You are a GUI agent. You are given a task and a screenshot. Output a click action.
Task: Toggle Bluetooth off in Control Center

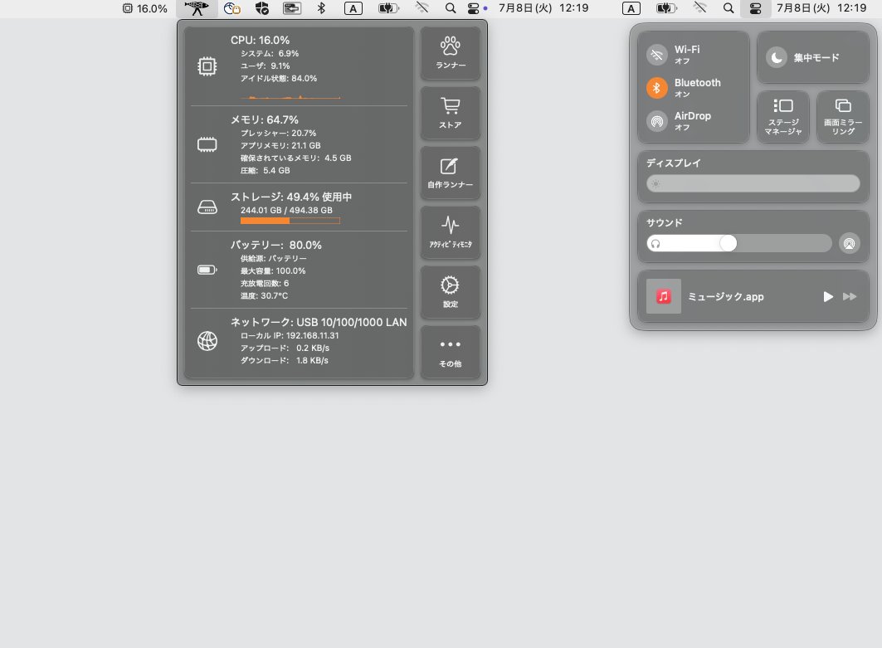click(x=656, y=88)
